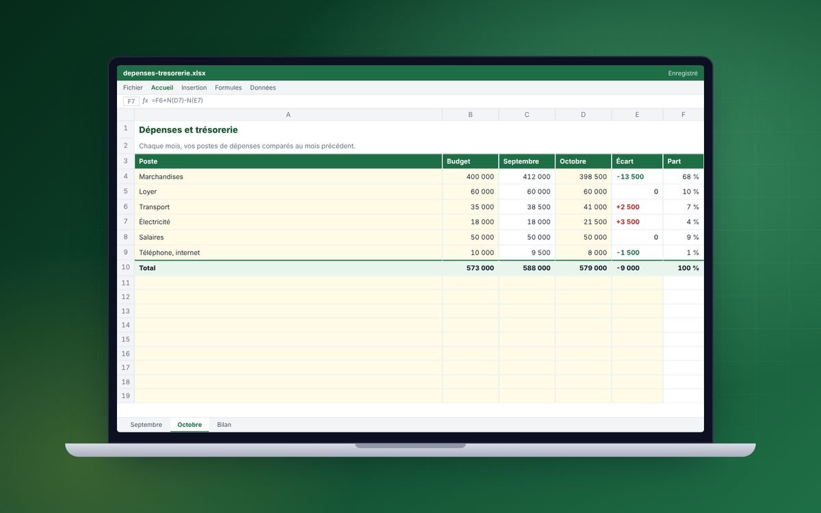The height and width of the screenshot is (513, 821).
Task: Select the Transport cell
Action: coord(288,207)
